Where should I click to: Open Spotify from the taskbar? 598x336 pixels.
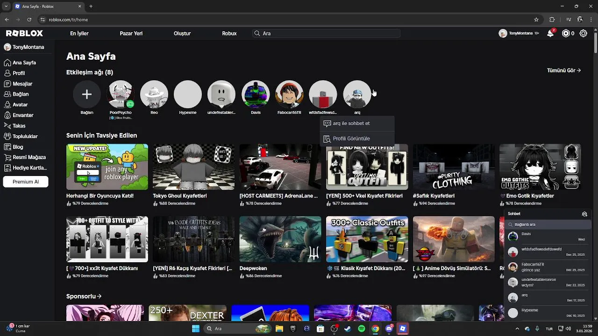point(362,329)
